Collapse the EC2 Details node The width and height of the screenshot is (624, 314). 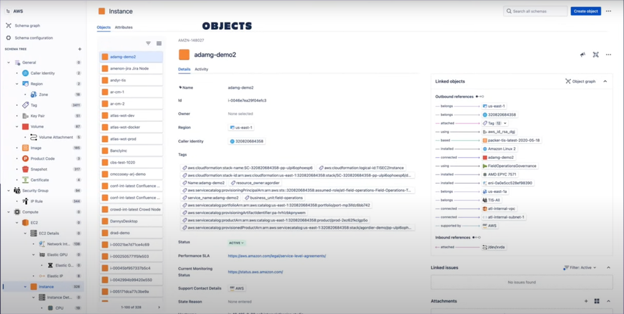point(26,234)
